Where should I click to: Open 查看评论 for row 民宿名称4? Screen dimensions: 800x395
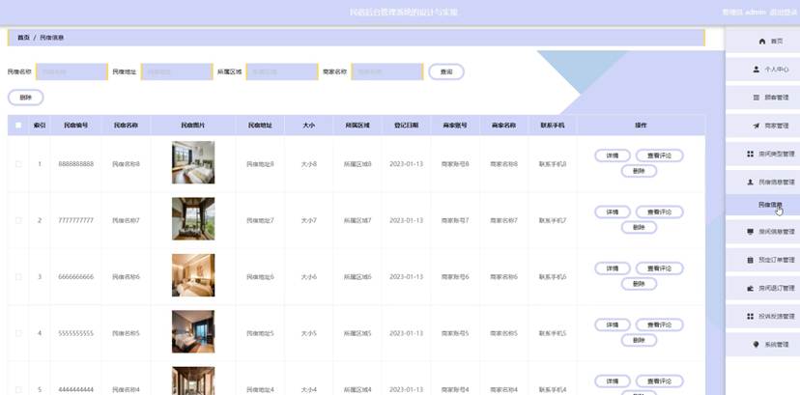tap(659, 381)
